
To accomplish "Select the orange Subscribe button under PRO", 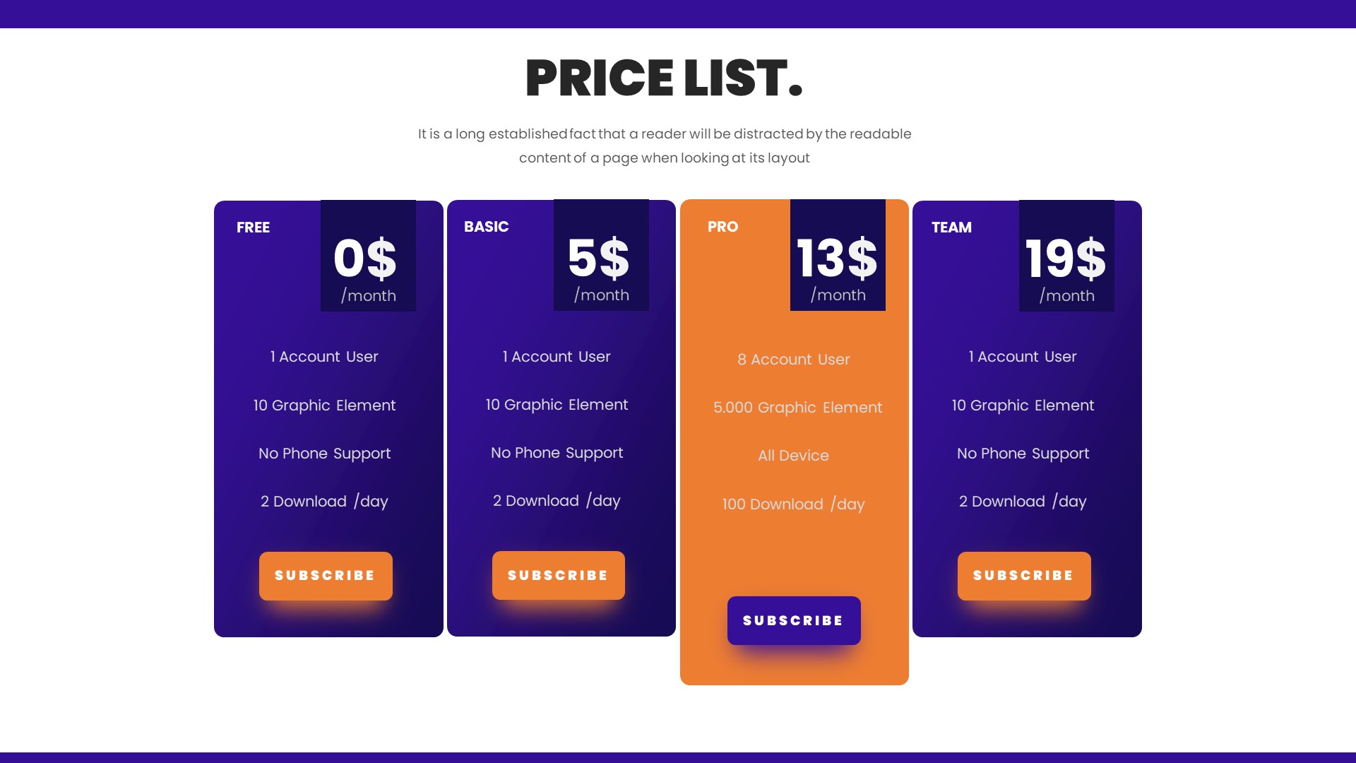I will [x=794, y=620].
